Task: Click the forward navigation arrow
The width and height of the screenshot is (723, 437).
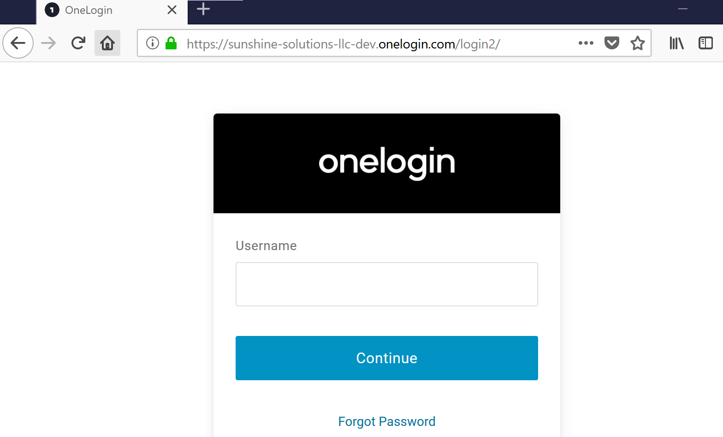Action: 48,43
